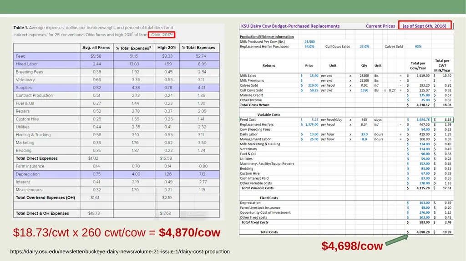The height and width of the screenshot is (261, 466).
Task: Select the 27.0% cull cows value
Action: [x=365, y=47]
